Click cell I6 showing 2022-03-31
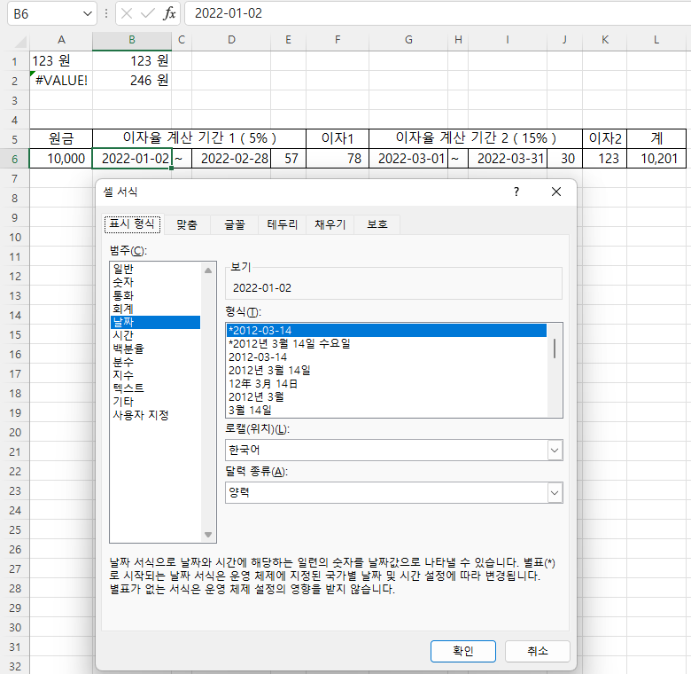The image size is (691, 674). click(x=508, y=159)
